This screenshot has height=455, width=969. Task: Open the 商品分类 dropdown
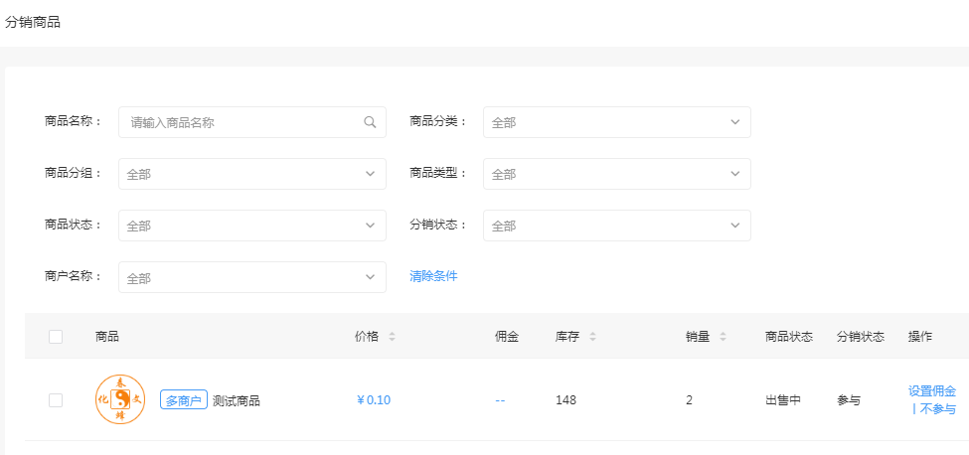click(x=616, y=122)
